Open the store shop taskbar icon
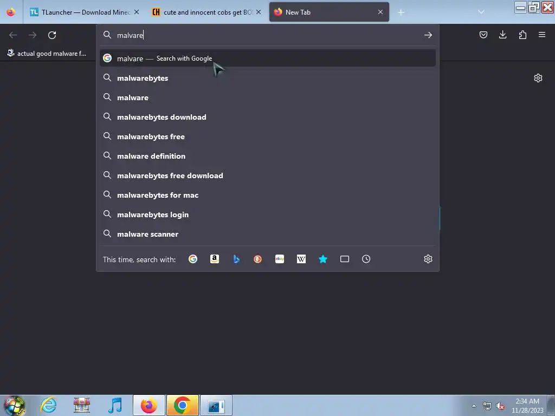 (x=82, y=405)
